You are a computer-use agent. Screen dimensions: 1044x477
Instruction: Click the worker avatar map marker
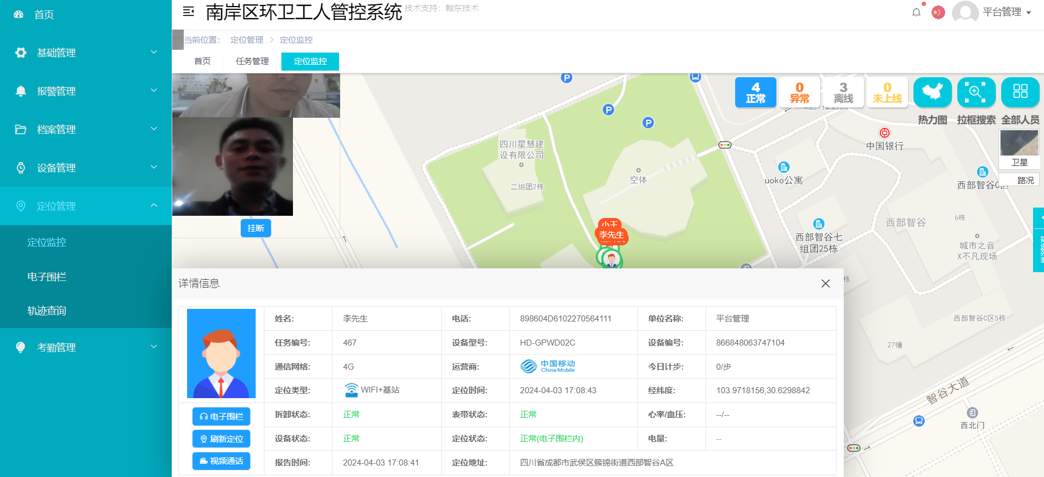[x=611, y=258]
